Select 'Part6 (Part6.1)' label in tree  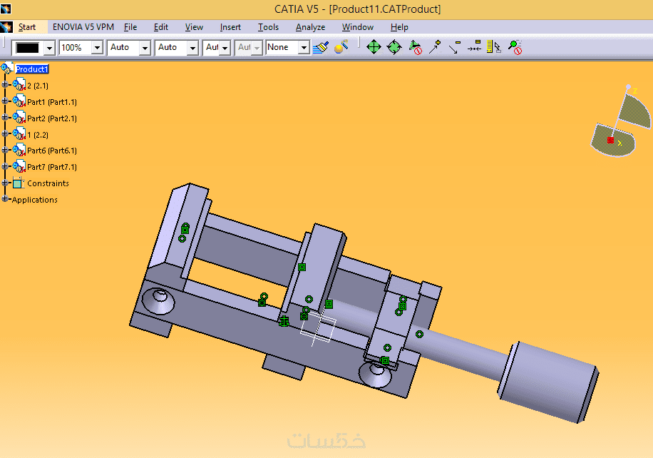pyautogui.click(x=52, y=151)
